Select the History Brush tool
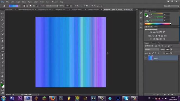This screenshot has width=180, height=101. coord(3,45)
